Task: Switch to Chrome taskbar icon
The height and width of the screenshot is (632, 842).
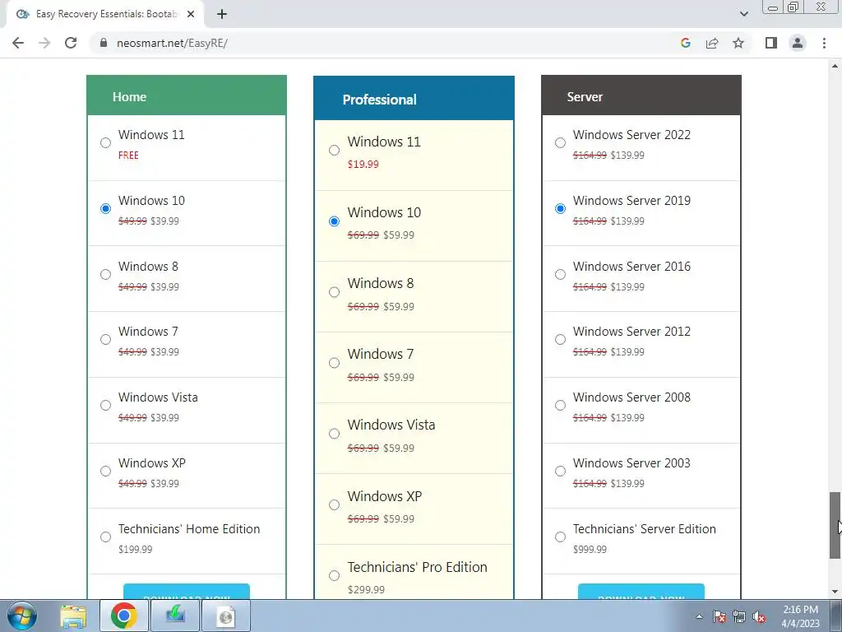Action: tap(124, 616)
